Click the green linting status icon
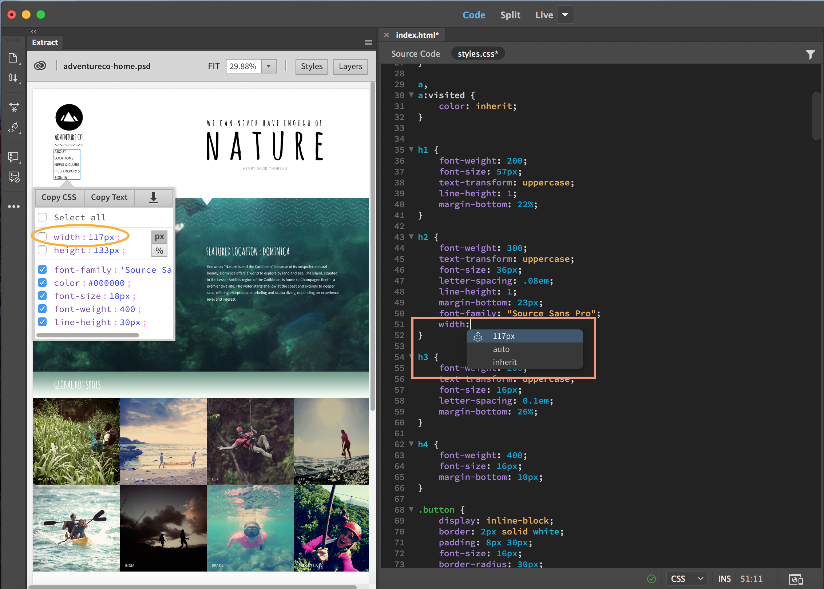This screenshot has width=824, height=589. tap(651, 579)
